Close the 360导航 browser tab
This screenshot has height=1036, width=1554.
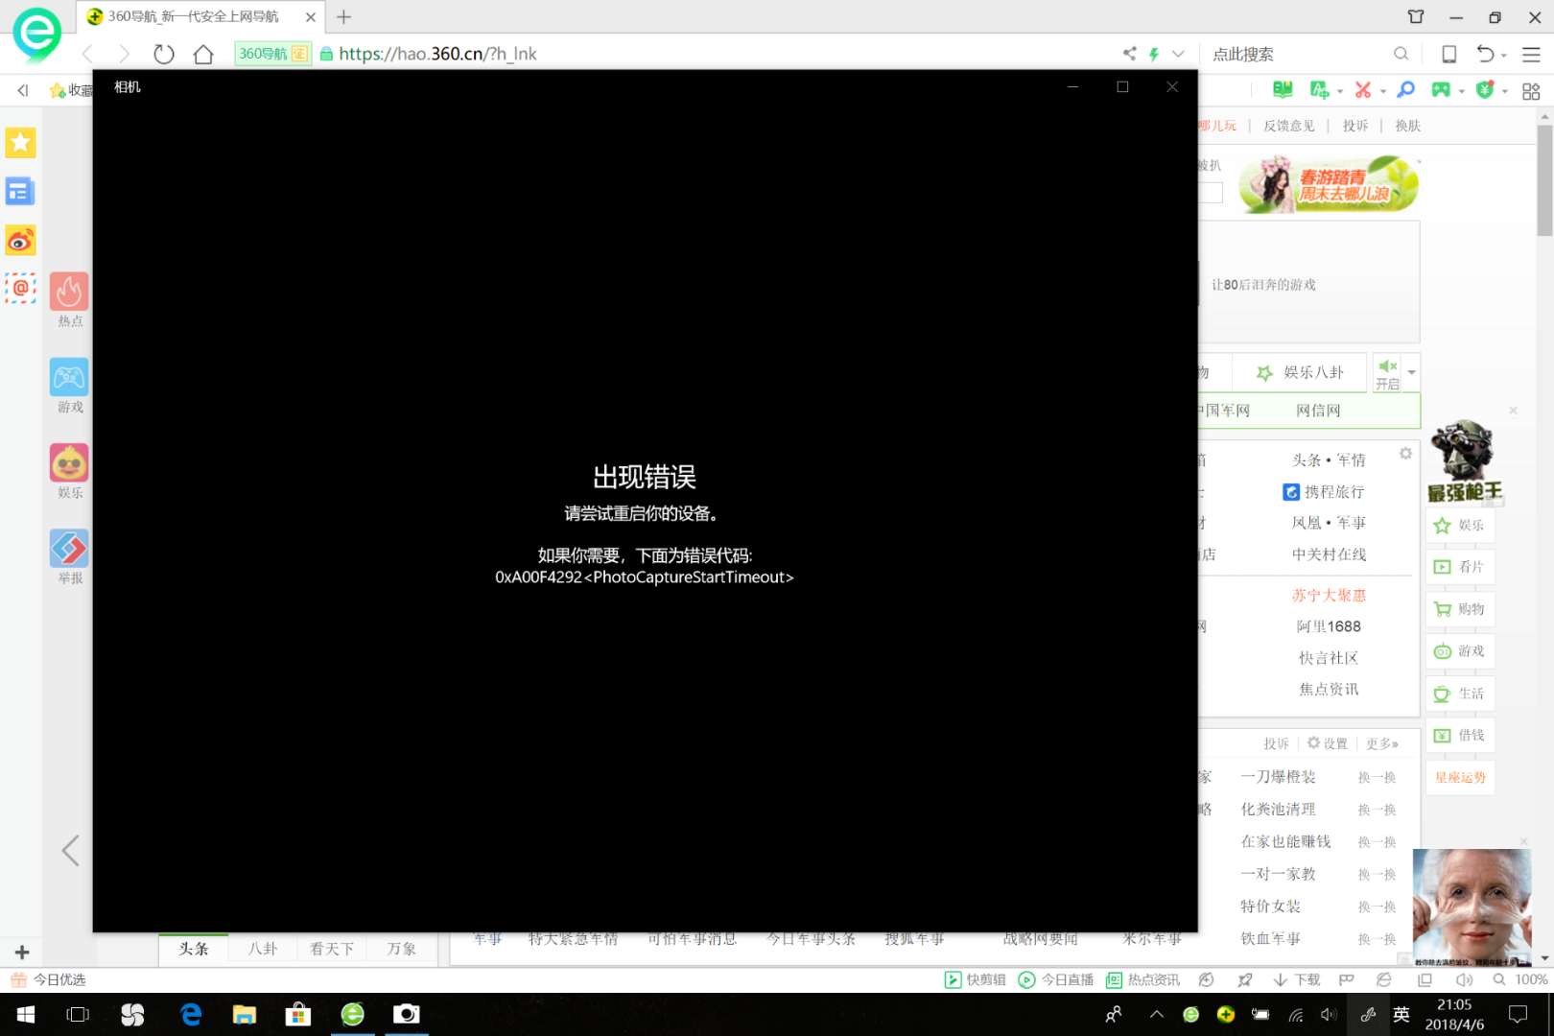point(311,16)
